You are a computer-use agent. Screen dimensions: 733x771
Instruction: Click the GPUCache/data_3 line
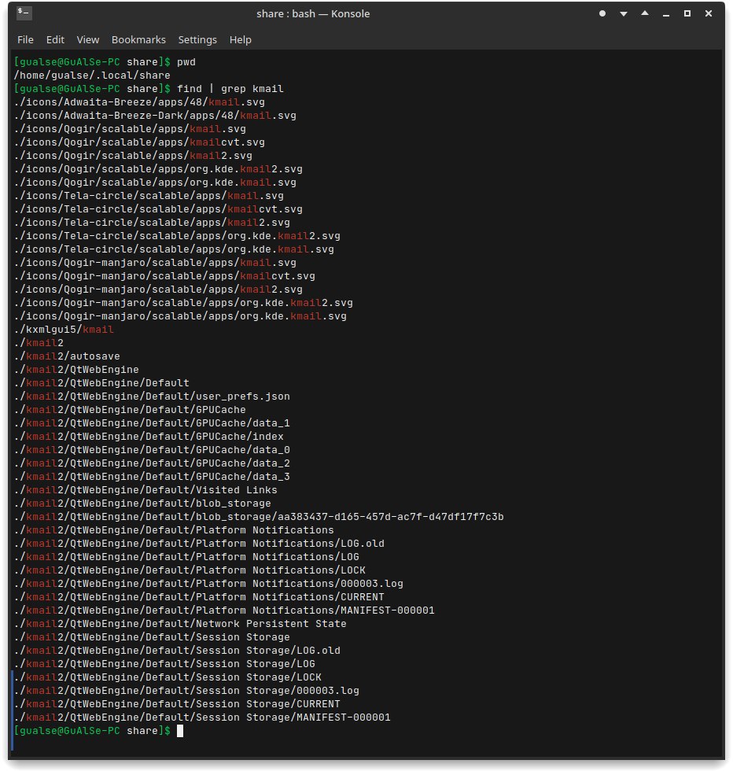tap(152, 477)
